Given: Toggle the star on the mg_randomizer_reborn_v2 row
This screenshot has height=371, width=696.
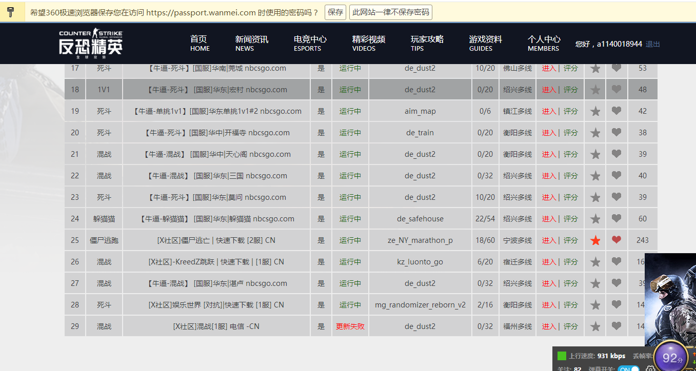Looking at the screenshot, I should pyautogui.click(x=595, y=304).
